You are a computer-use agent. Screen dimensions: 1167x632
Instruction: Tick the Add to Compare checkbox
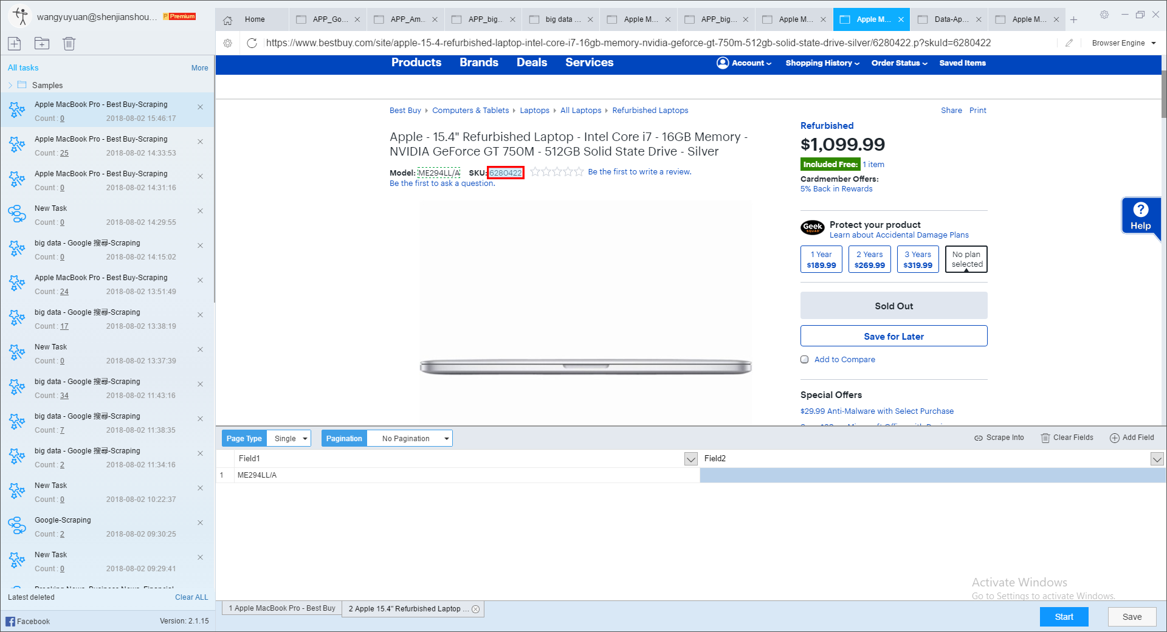click(805, 360)
